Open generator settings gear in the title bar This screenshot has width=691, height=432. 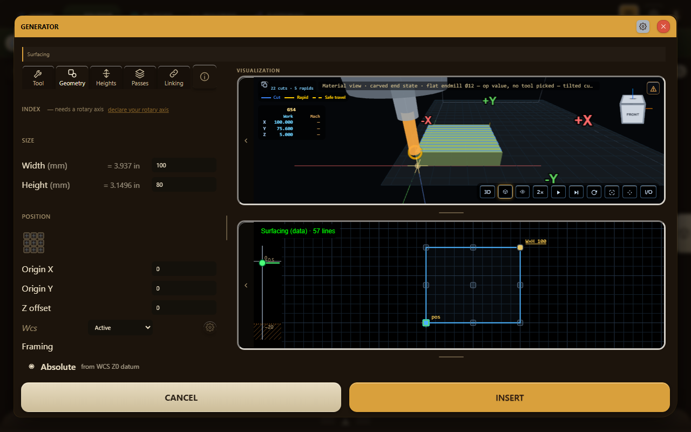643,26
